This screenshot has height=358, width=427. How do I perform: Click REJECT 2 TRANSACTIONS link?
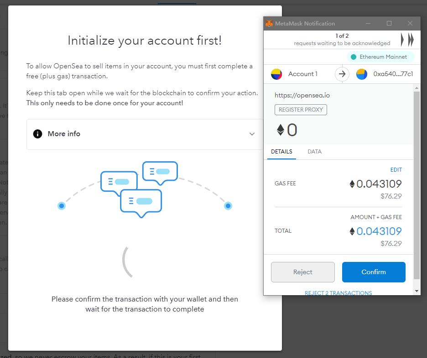click(x=338, y=293)
